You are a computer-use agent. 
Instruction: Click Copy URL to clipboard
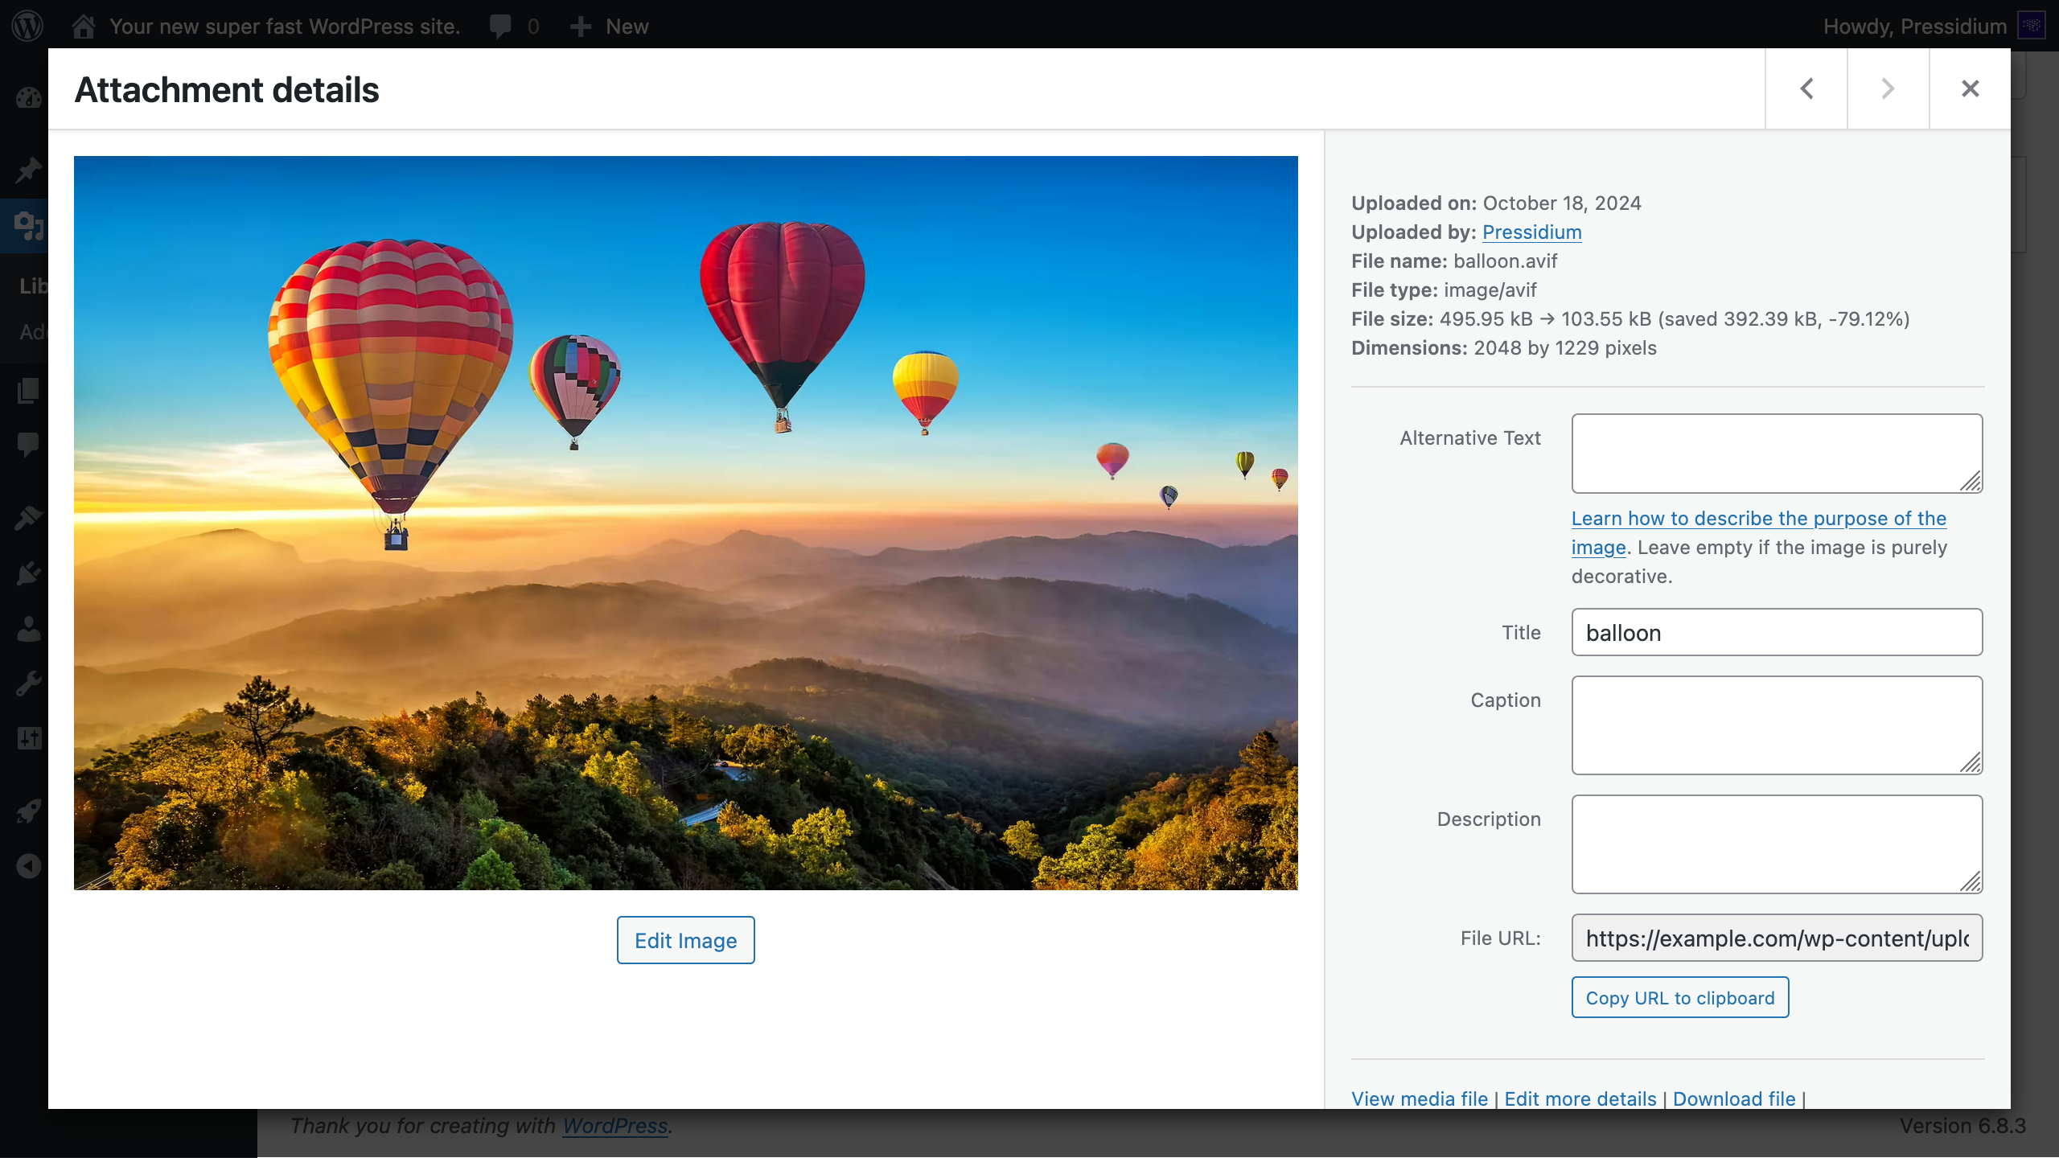coord(1679,997)
